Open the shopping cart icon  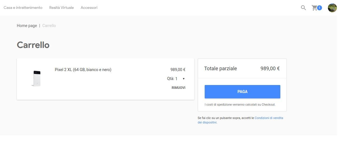click(x=315, y=8)
